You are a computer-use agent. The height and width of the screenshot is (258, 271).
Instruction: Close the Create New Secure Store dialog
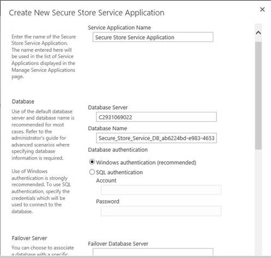tap(262, 9)
